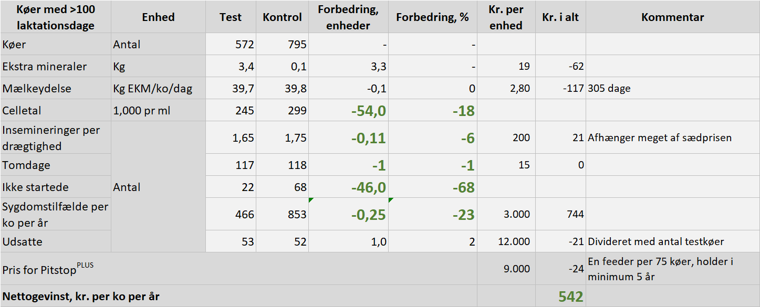Select the "305 dage" comment cell

tap(609, 89)
